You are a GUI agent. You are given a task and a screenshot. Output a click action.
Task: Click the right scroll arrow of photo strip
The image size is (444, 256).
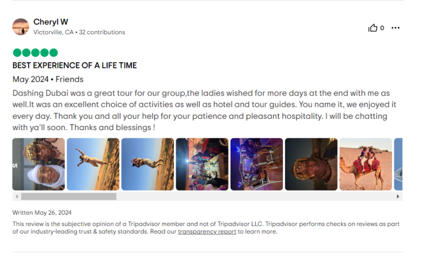[x=398, y=196]
